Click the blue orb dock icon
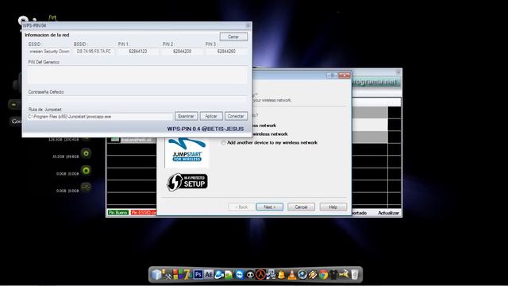Image resolution: width=508 pixels, height=286 pixels. click(302, 275)
